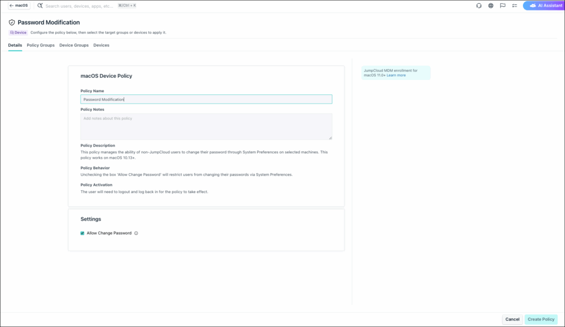The height and width of the screenshot is (327, 565).
Task: Go to the Devices tab
Action: 102,45
